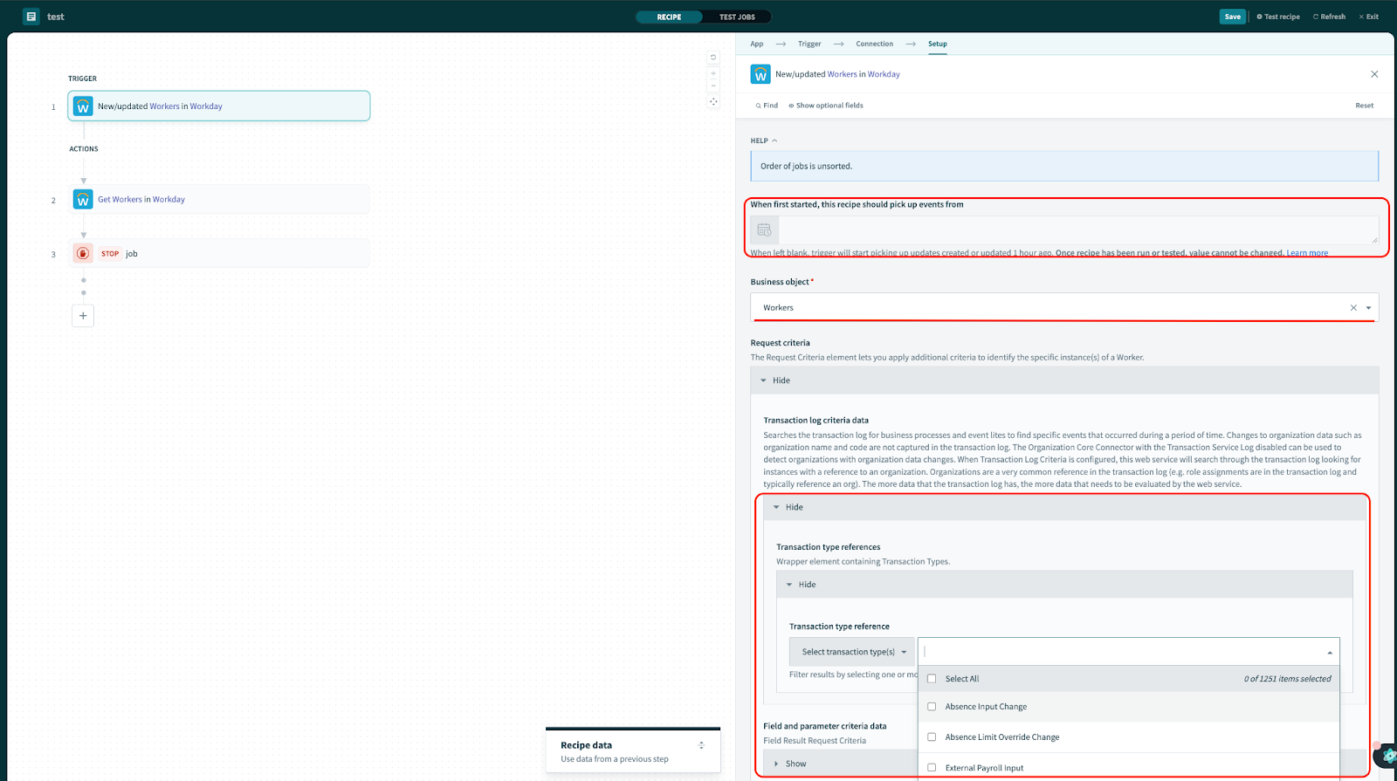The height and width of the screenshot is (781, 1397).
Task: Collapse the transaction type list arrow
Action: [1330, 653]
